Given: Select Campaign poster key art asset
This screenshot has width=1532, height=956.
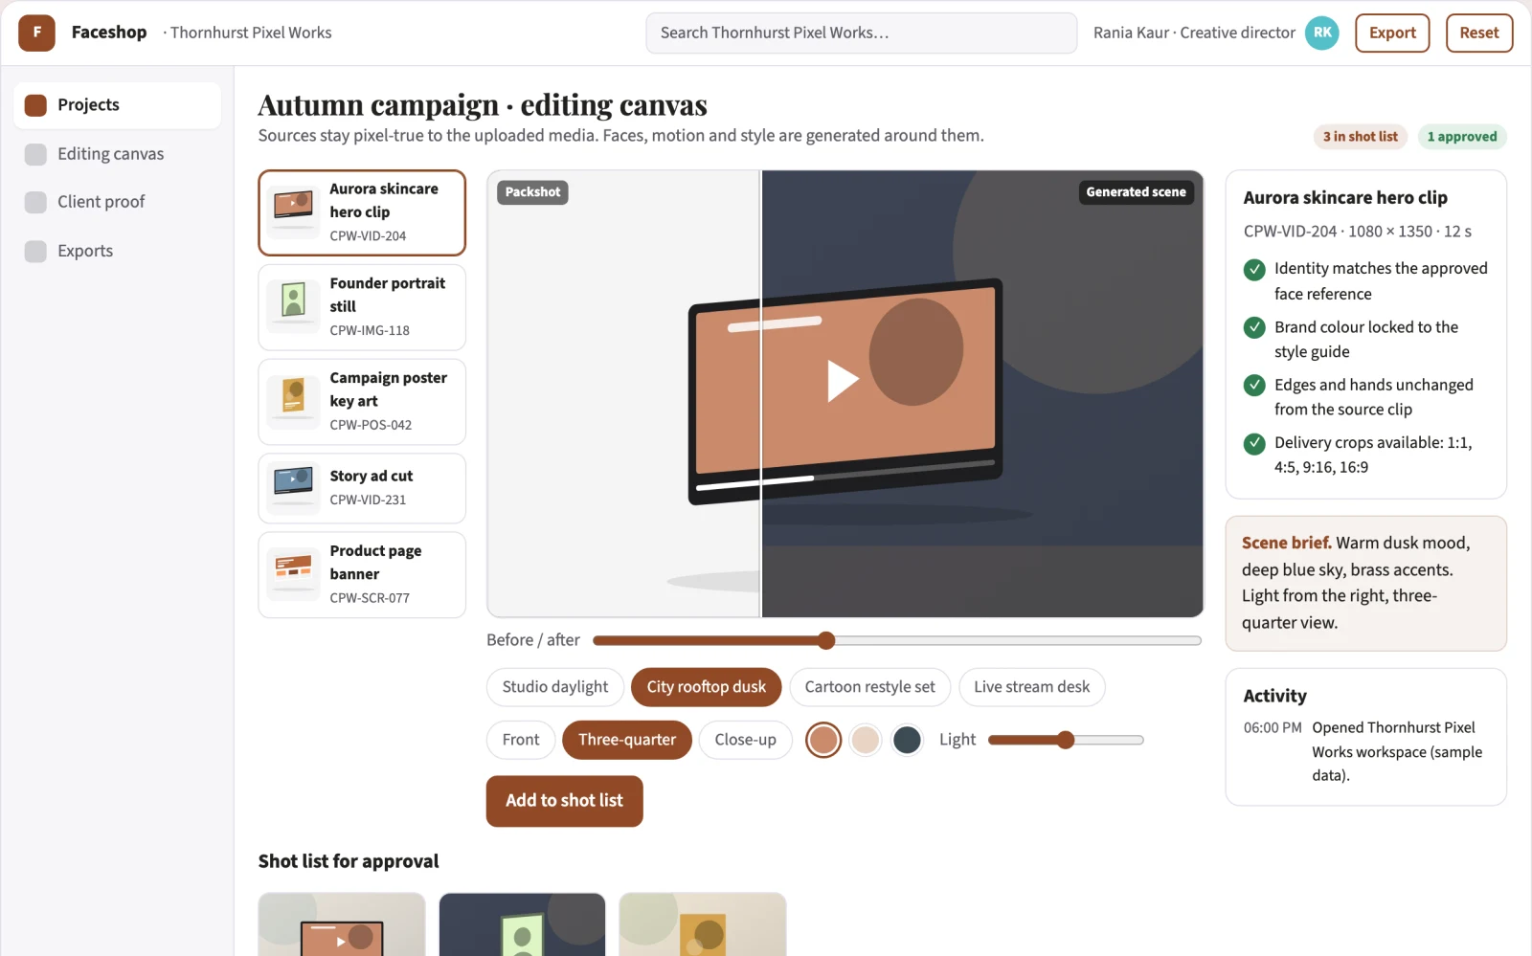Looking at the screenshot, I should pyautogui.click(x=362, y=402).
